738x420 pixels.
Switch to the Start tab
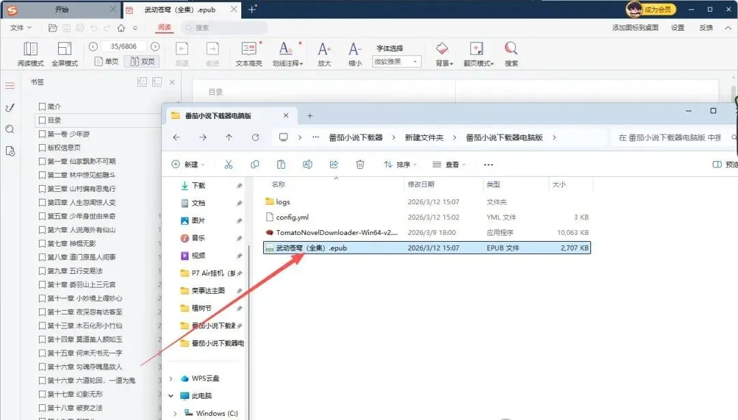(61, 10)
